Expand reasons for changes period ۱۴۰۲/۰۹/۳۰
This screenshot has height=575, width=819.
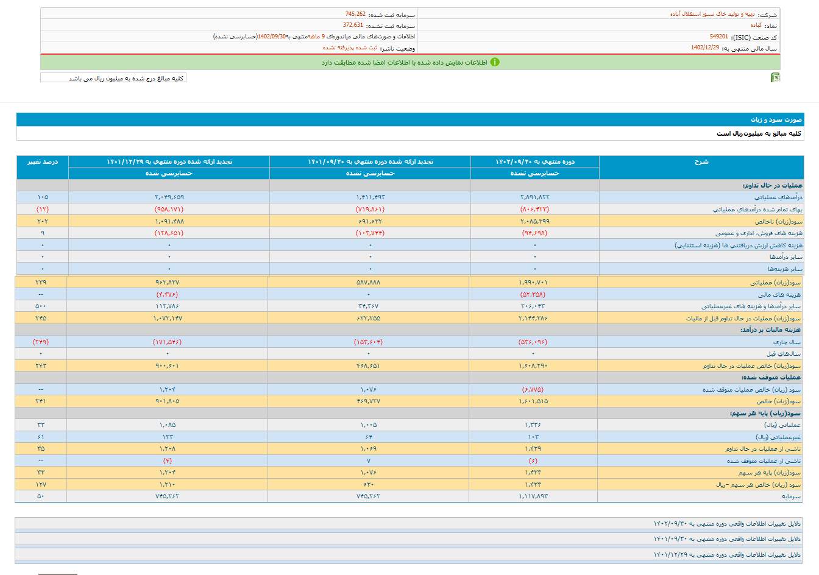(726, 524)
